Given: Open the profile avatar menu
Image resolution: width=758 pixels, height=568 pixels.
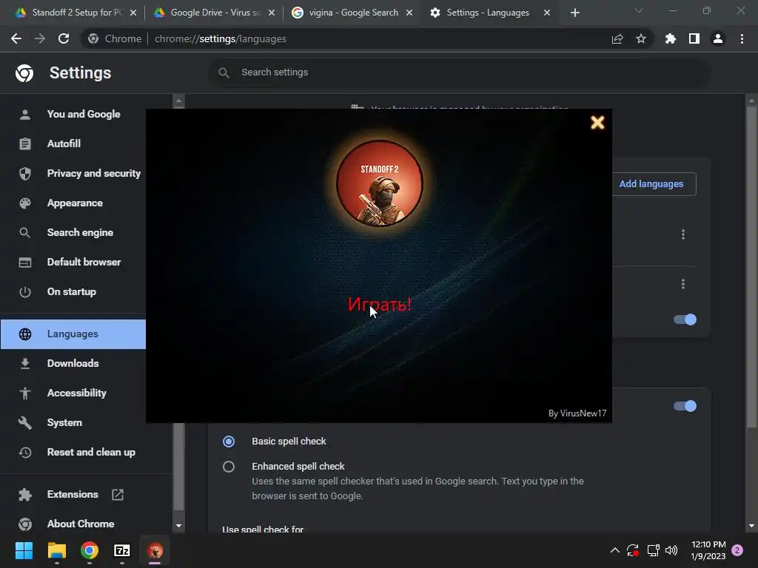Looking at the screenshot, I should click(x=718, y=38).
